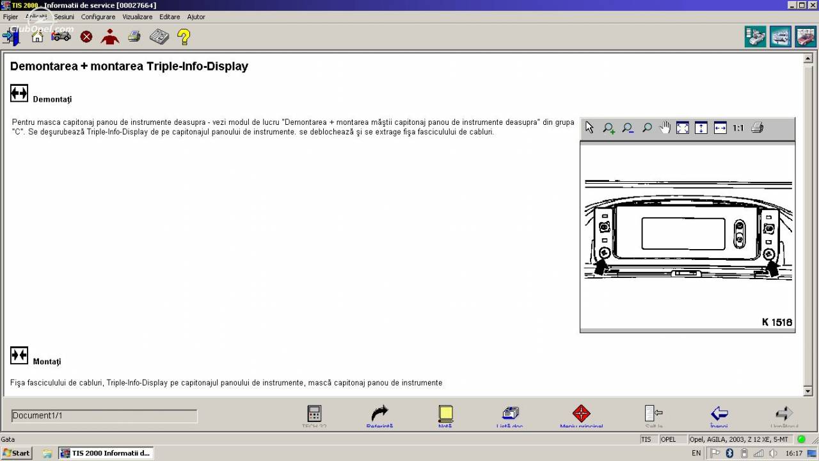The width and height of the screenshot is (819, 461).
Task: Click the volume speaker tray icon
Action: point(773,453)
